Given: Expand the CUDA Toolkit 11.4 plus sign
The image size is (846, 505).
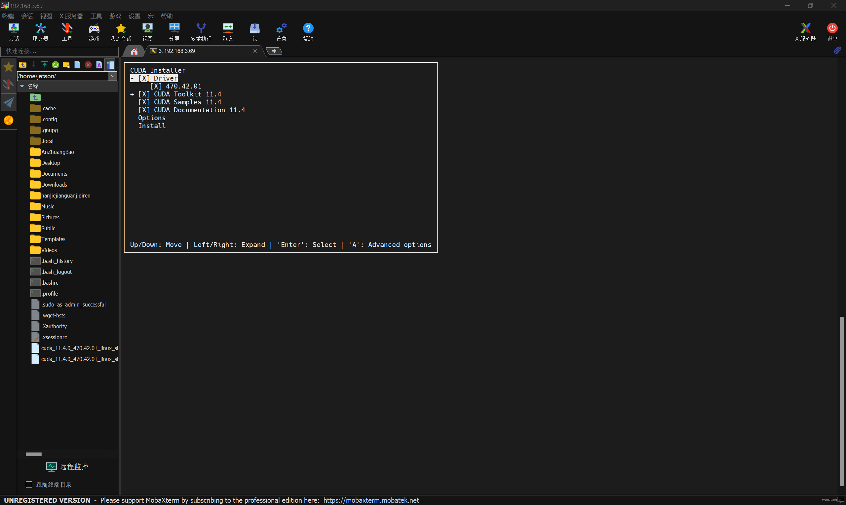Looking at the screenshot, I should 132,94.
